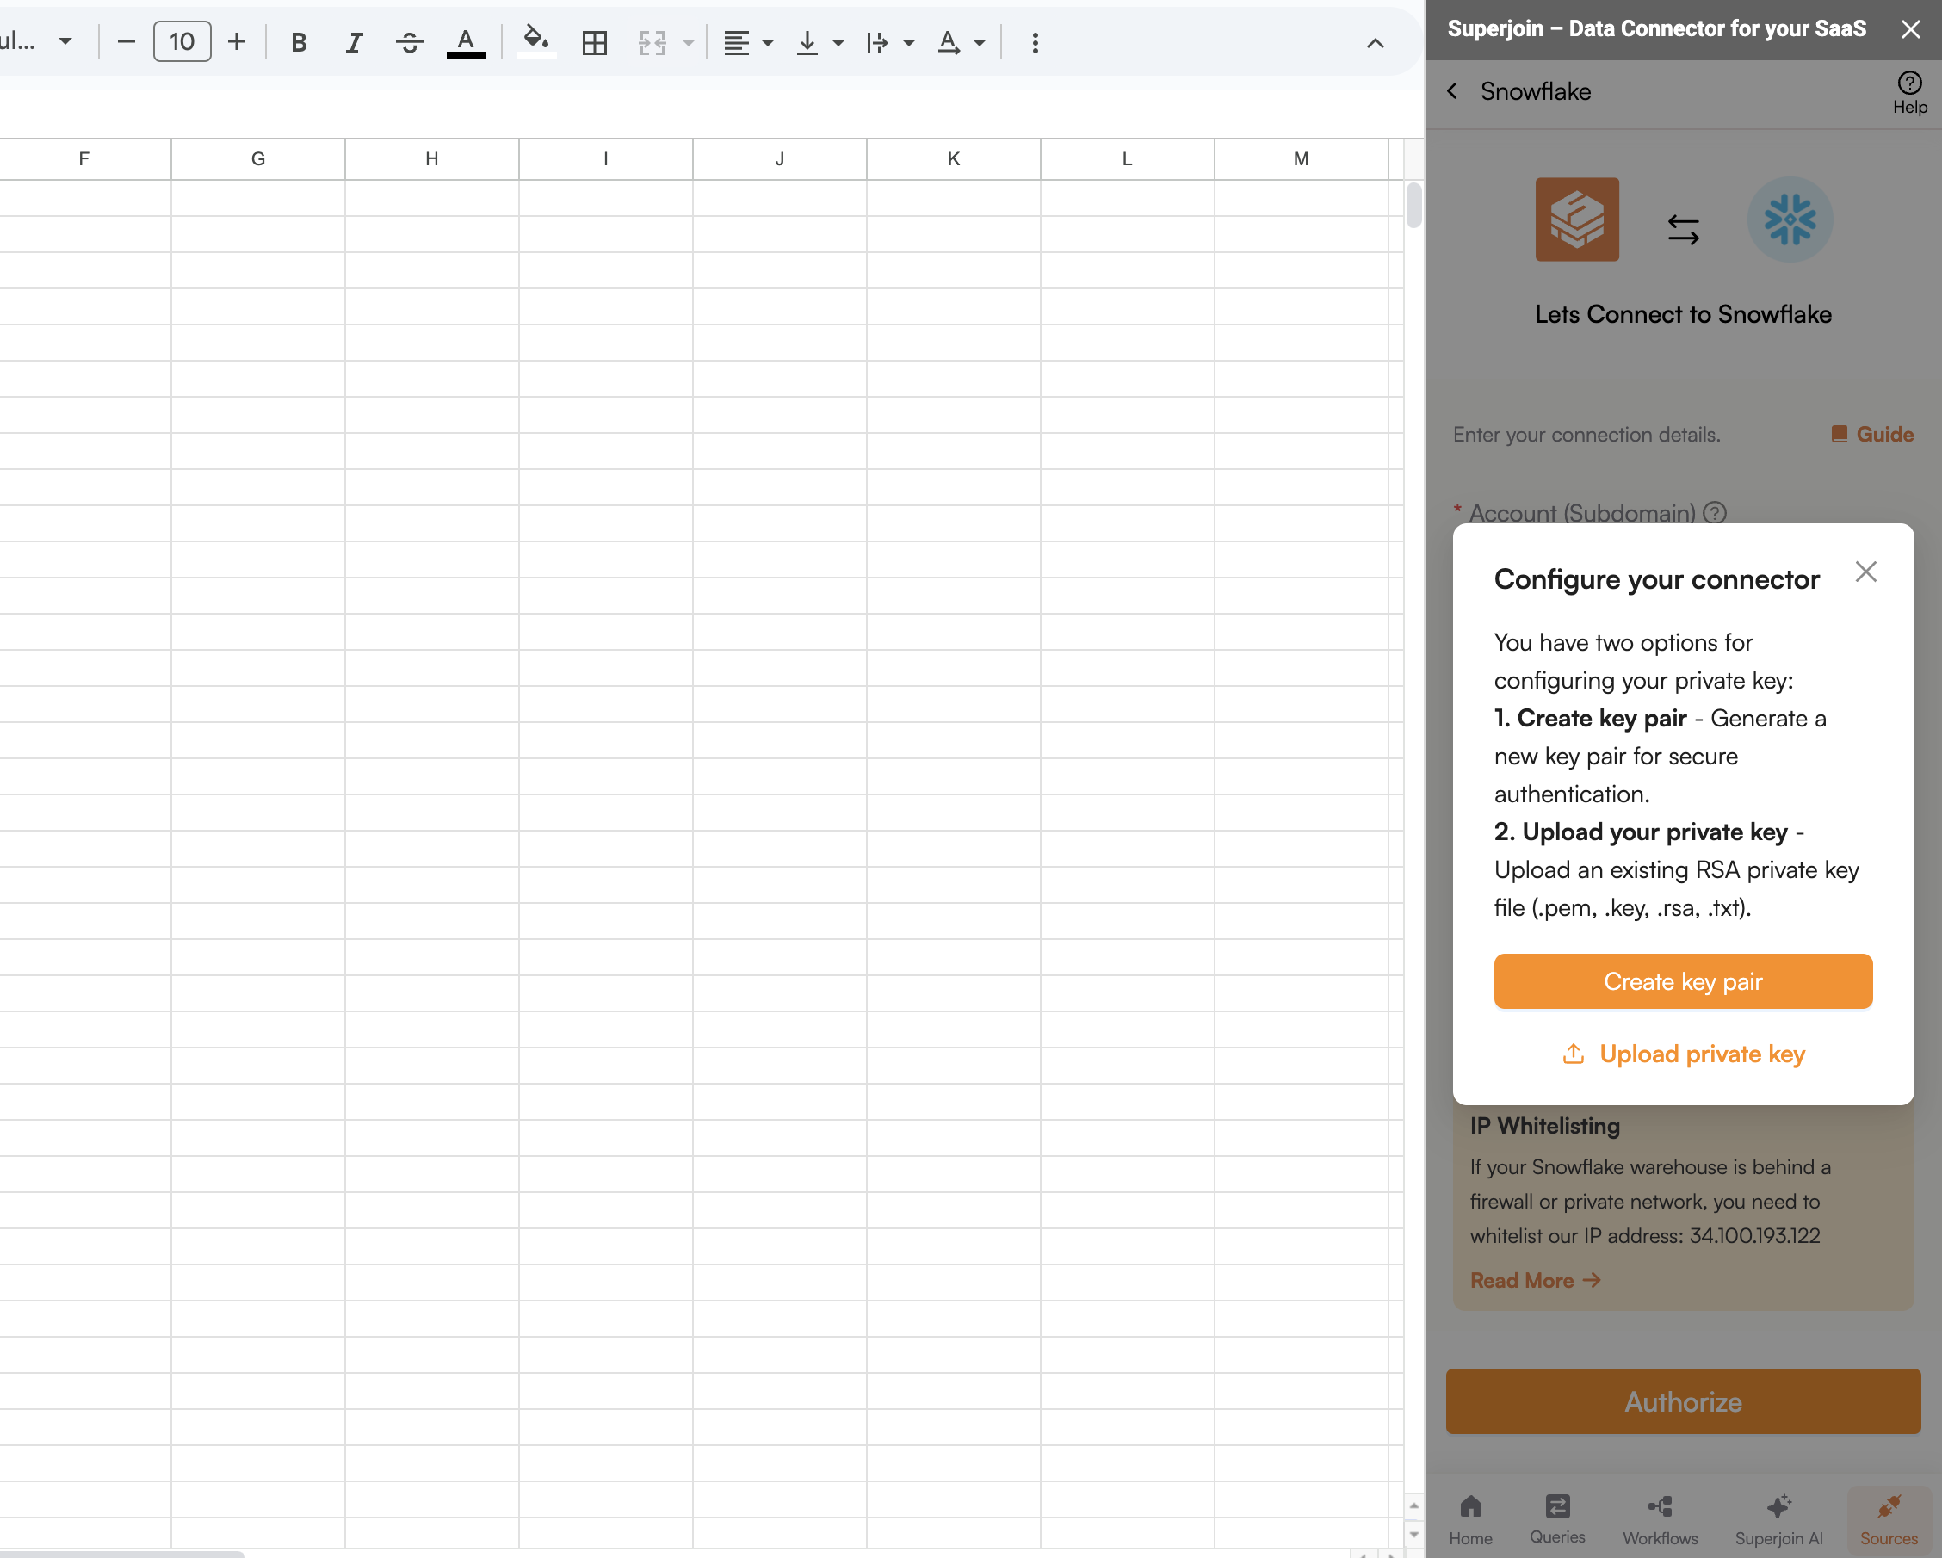
Task: Toggle strikethrough formatting
Action: pyautogui.click(x=409, y=42)
